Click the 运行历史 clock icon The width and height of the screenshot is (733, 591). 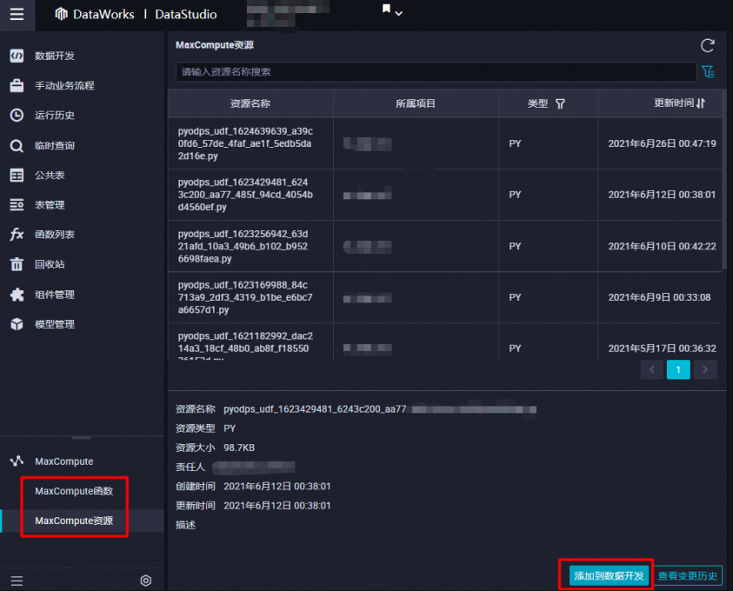click(x=17, y=116)
